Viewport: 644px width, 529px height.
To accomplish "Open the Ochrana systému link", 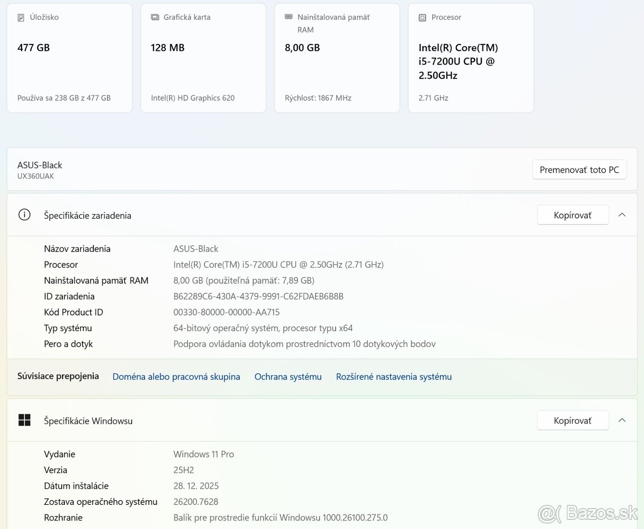I will 288,377.
